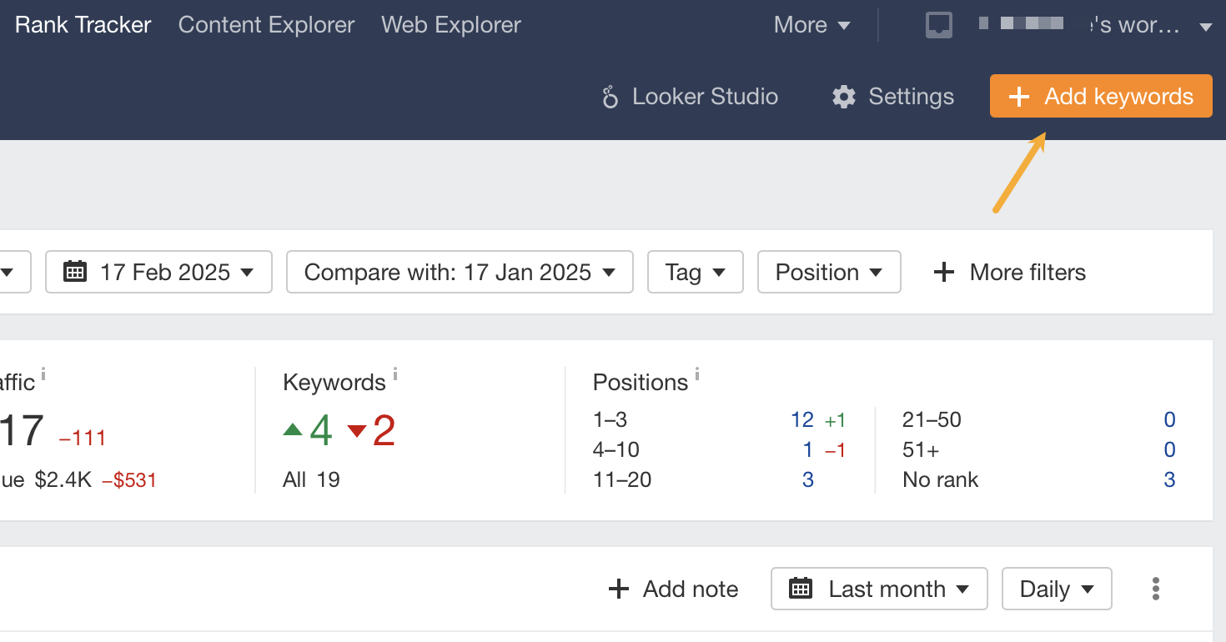Screen dimensions: 1226x642
Task: Click the monitor icon in the top bar
Action: 939,24
